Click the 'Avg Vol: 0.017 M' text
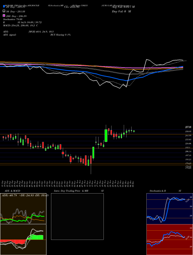Viewport: 193px width, 255px height. coord(123,7)
